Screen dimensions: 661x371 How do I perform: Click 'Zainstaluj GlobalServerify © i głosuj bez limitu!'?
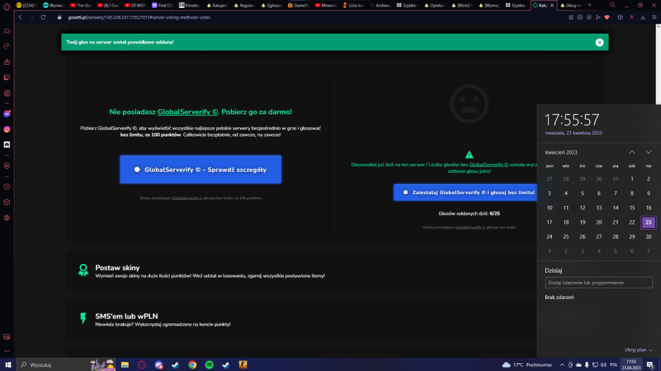[465, 193]
